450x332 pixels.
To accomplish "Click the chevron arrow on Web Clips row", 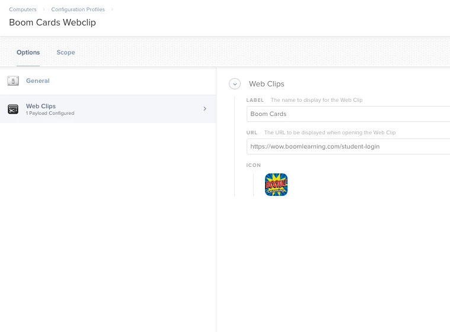I will 205,108.
